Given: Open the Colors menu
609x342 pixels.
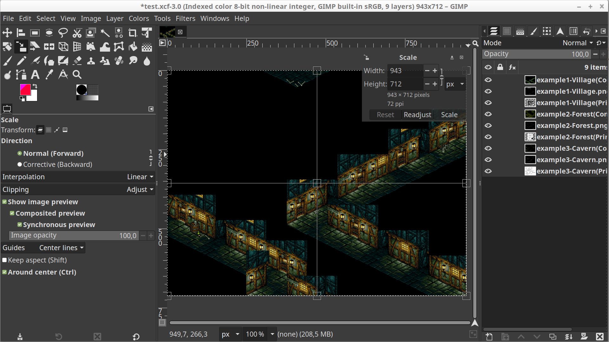Looking at the screenshot, I should pyautogui.click(x=139, y=18).
